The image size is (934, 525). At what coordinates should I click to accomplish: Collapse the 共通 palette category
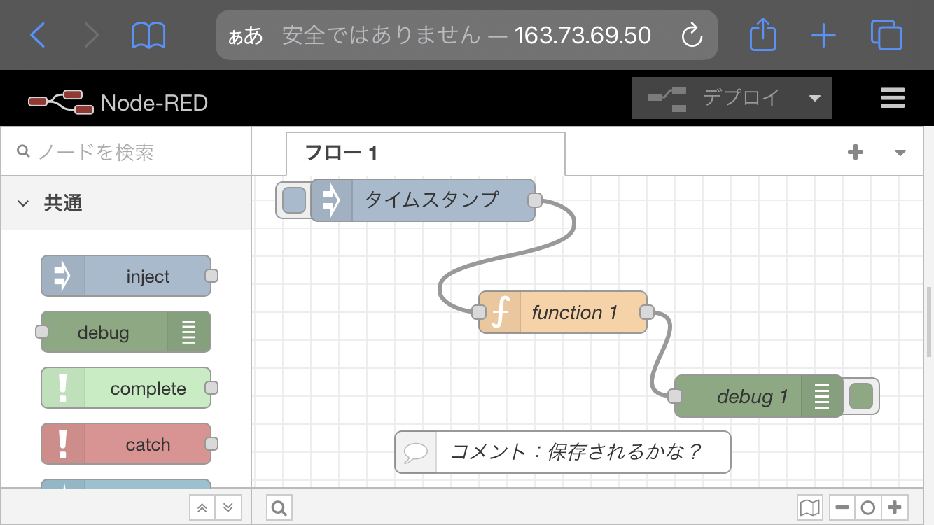(x=126, y=203)
